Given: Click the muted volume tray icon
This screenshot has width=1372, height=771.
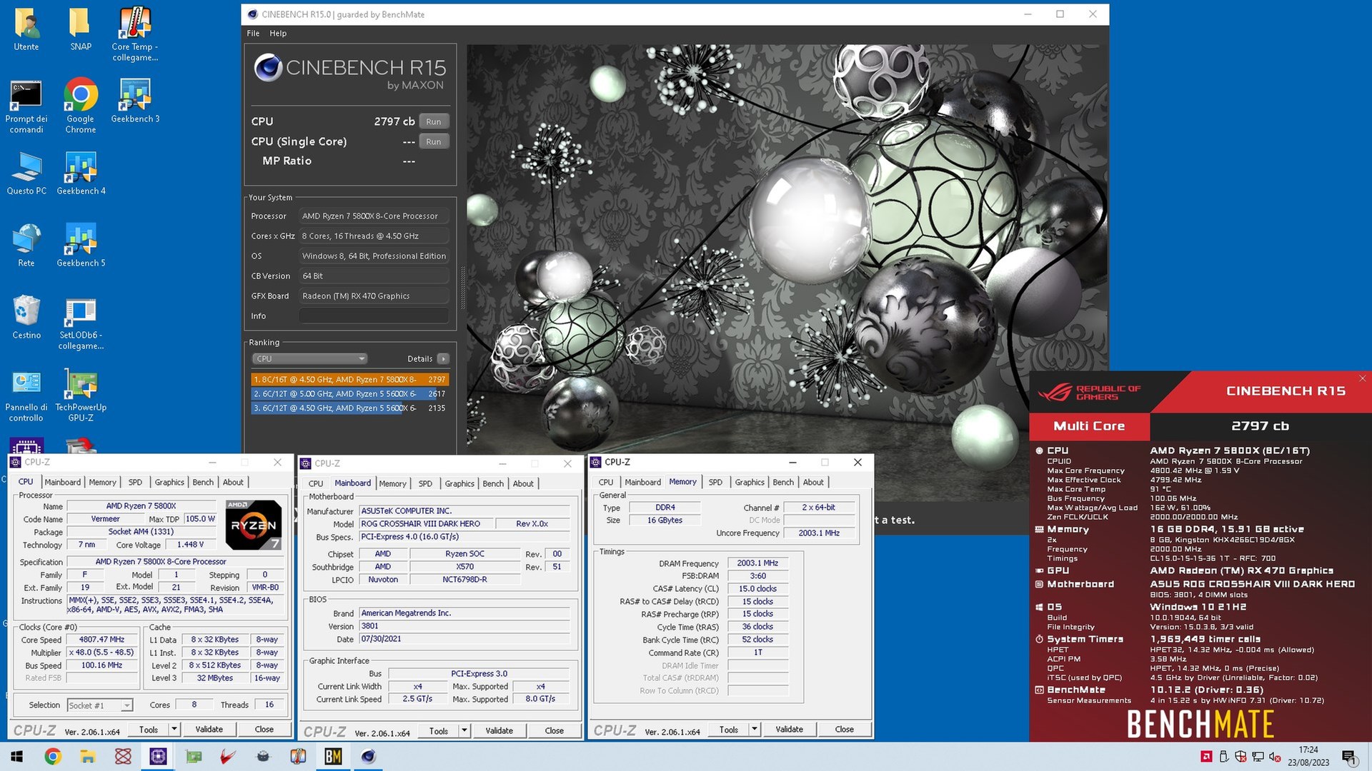Looking at the screenshot, I should coord(1275,757).
